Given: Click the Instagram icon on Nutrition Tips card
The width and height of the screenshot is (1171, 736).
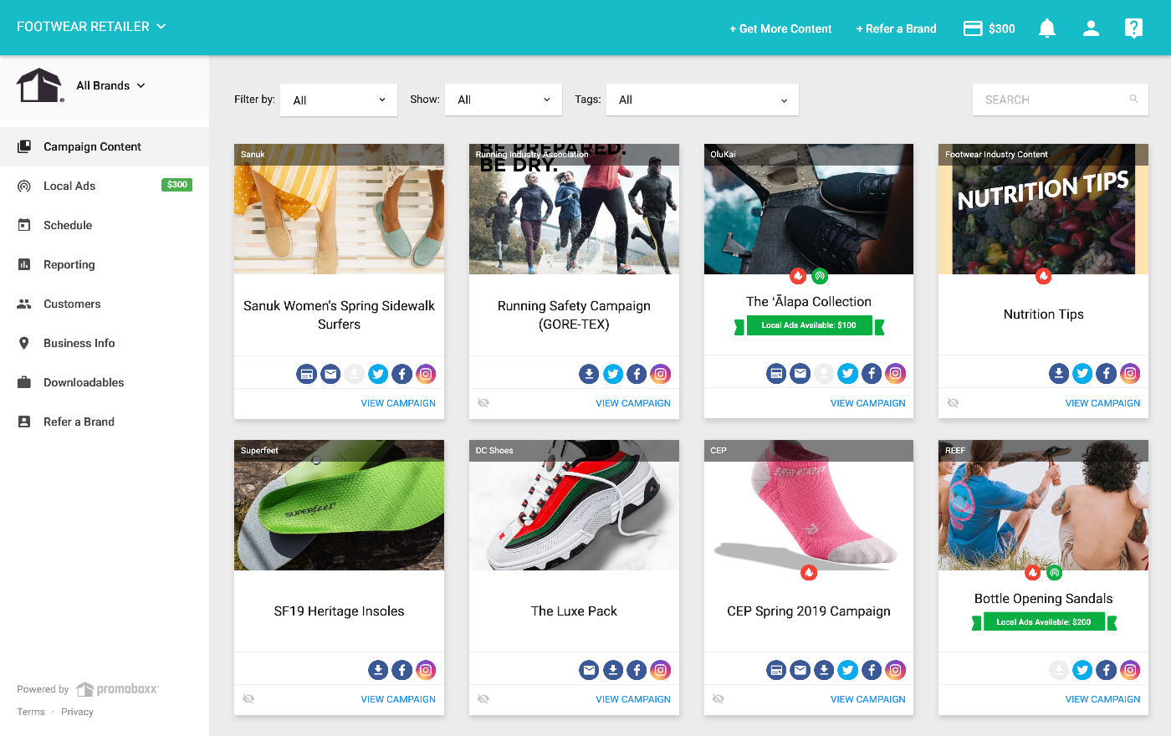Looking at the screenshot, I should [x=1130, y=374].
